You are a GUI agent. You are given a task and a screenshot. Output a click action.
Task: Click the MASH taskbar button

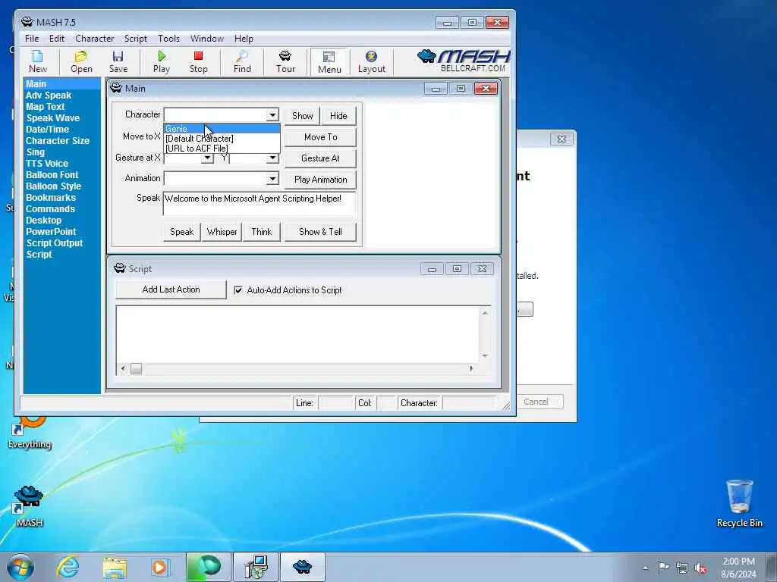302,567
